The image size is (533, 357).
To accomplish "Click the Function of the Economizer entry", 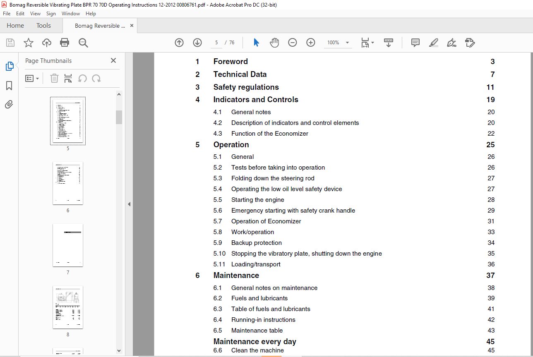I will [270, 134].
